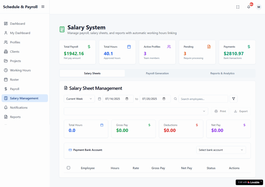Click the Roster calendar icon in sidebar
265x187 pixels.
coord(6,80)
